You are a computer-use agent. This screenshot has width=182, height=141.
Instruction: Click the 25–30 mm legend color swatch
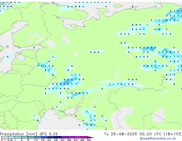tap(58, 137)
